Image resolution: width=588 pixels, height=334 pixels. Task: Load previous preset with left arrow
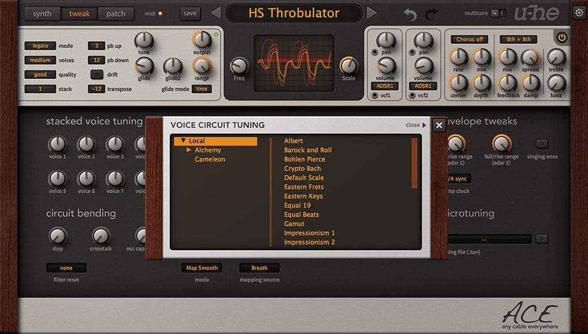pos(216,13)
